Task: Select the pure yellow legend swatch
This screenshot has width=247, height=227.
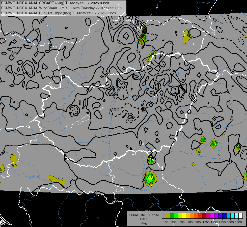Action: click(184, 216)
